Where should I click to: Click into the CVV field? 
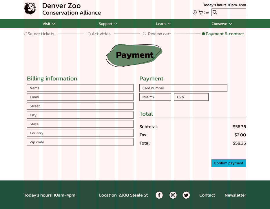click(191, 97)
